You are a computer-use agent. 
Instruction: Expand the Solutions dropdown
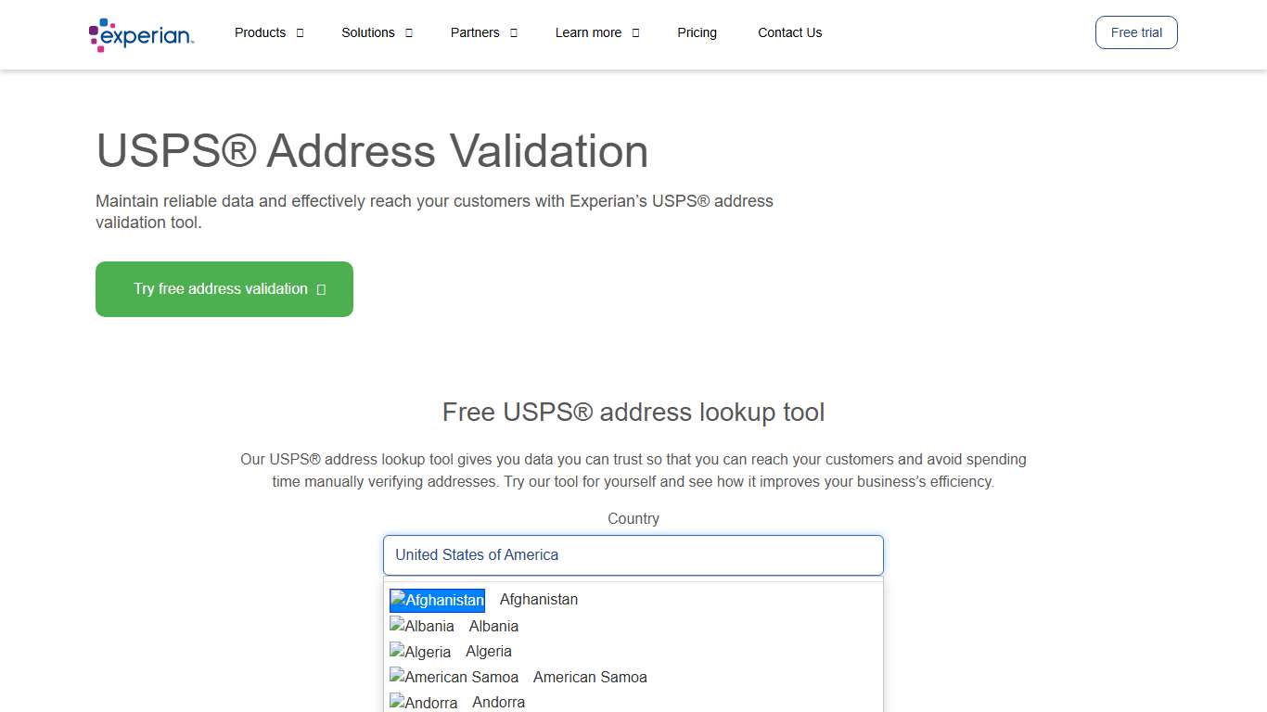point(377,32)
